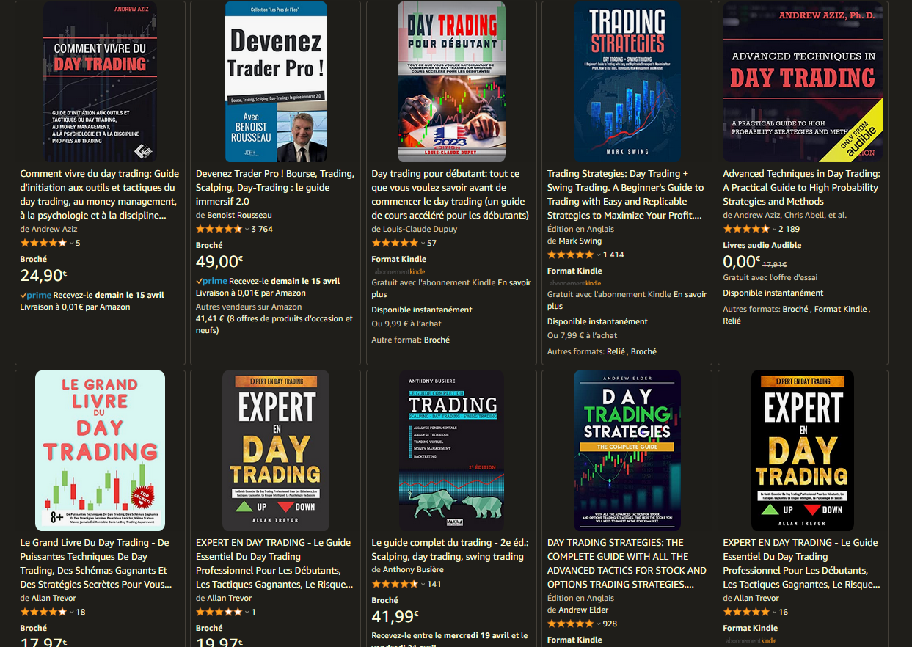Expand rating dropdown beside 57 reviews
The image size is (912, 647).
pyautogui.click(x=422, y=244)
